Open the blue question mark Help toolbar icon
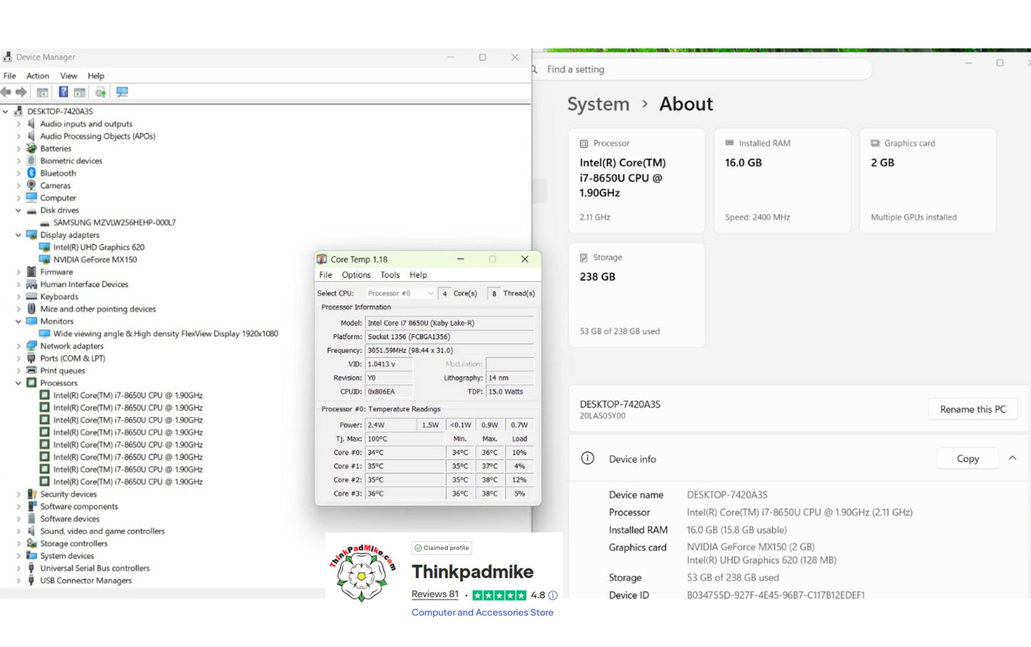 (64, 92)
